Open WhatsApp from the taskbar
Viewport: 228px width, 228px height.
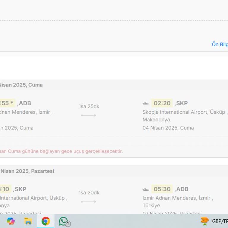coord(64,221)
